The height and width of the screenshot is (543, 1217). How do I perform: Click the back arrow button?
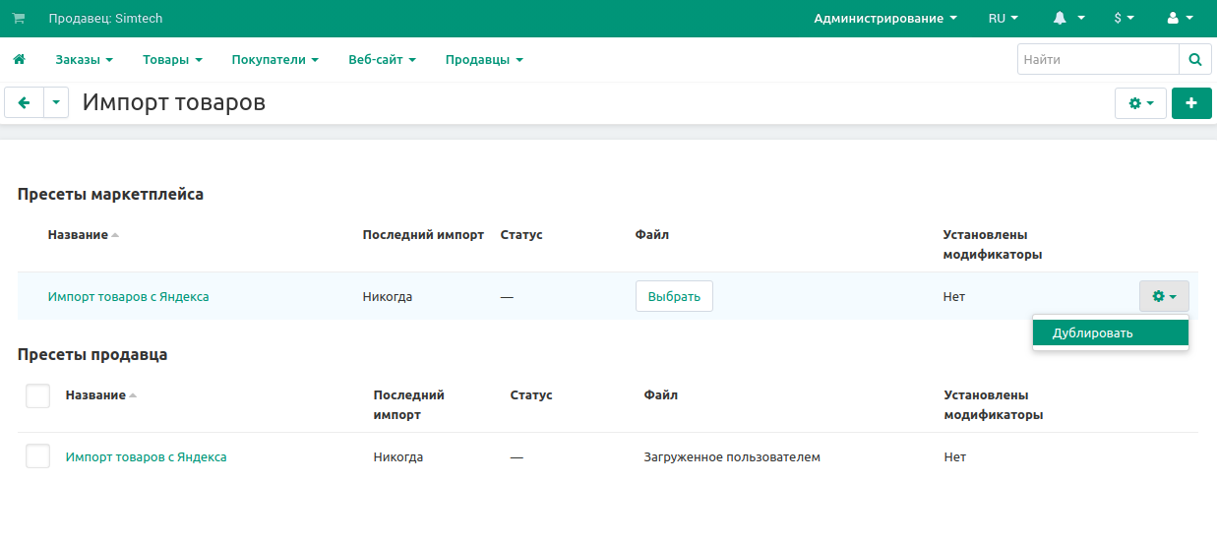pos(25,103)
